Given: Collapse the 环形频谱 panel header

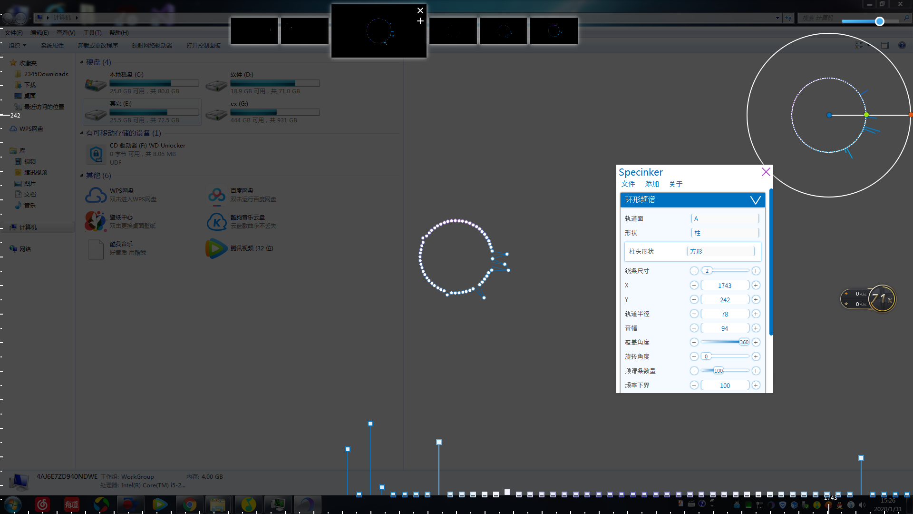Looking at the screenshot, I should 755,200.
